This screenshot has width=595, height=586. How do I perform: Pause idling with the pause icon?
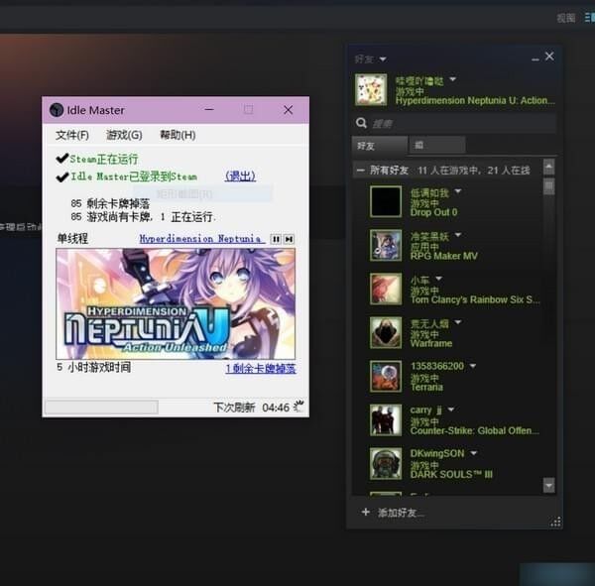(276, 239)
